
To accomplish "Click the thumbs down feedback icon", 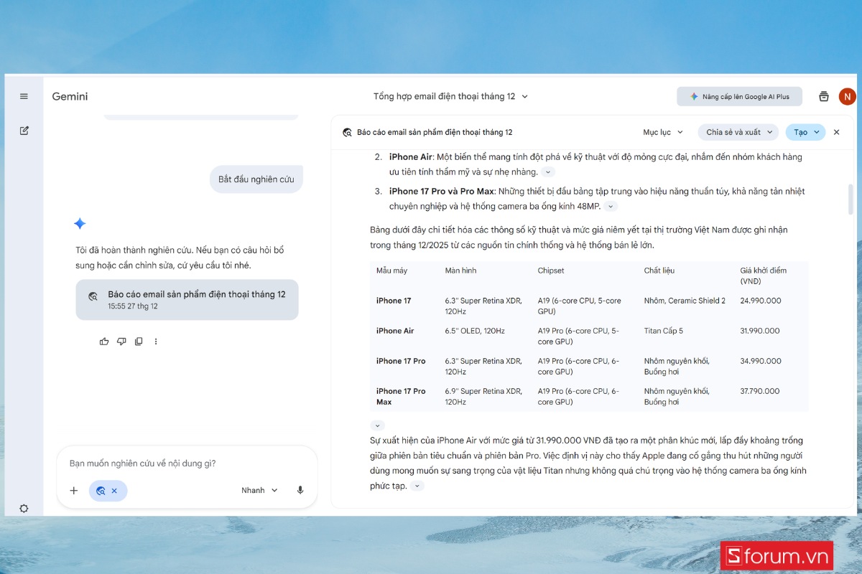I will pyautogui.click(x=121, y=341).
